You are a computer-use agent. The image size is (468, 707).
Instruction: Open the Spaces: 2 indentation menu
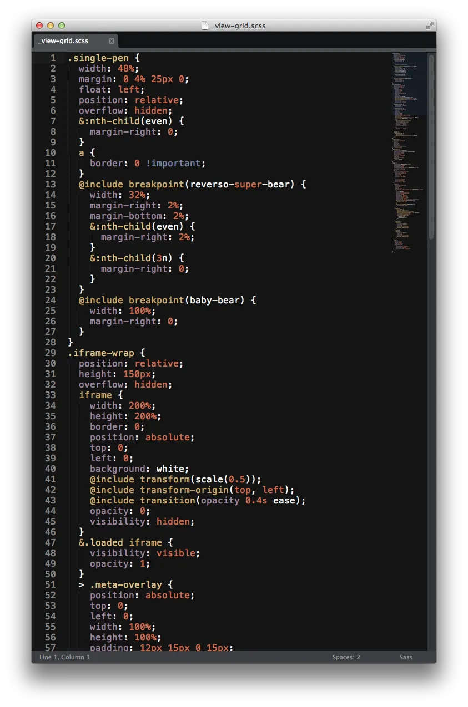coord(346,657)
